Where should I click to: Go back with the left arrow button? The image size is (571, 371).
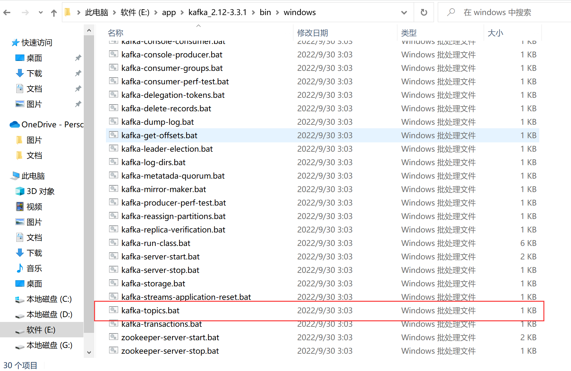pos(7,13)
